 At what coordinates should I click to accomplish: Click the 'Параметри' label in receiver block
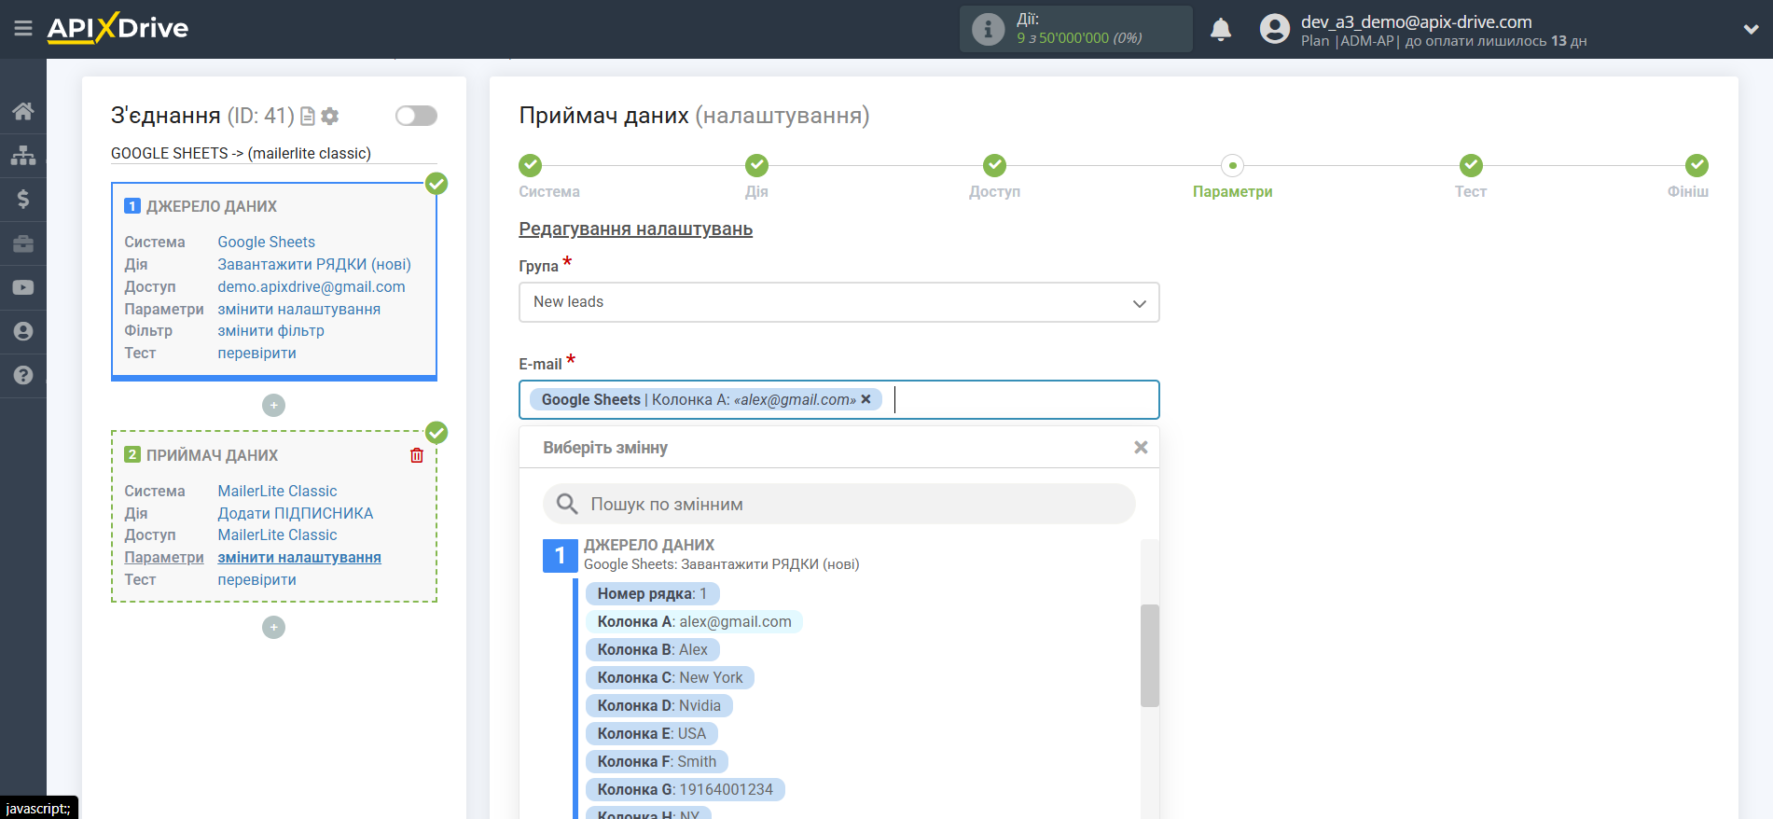pos(164,557)
